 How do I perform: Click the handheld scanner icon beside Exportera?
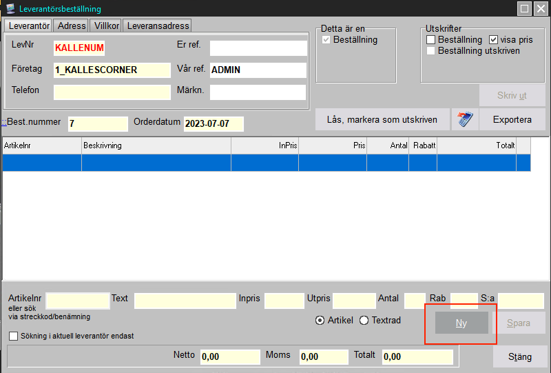[464, 119]
